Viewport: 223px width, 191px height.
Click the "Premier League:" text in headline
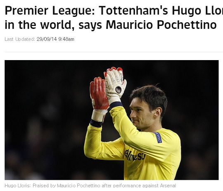click(50, 11)
